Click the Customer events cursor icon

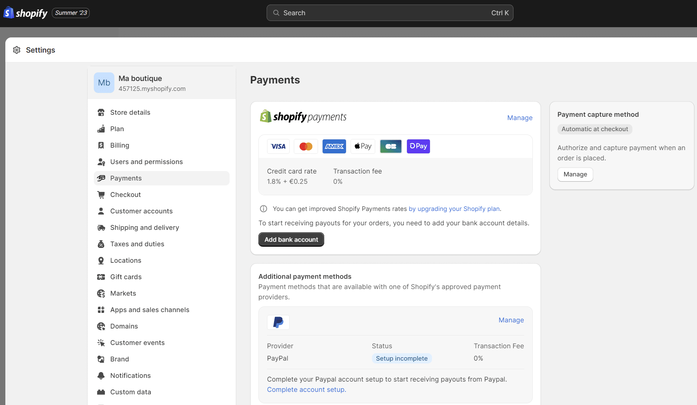click(101, 343)
